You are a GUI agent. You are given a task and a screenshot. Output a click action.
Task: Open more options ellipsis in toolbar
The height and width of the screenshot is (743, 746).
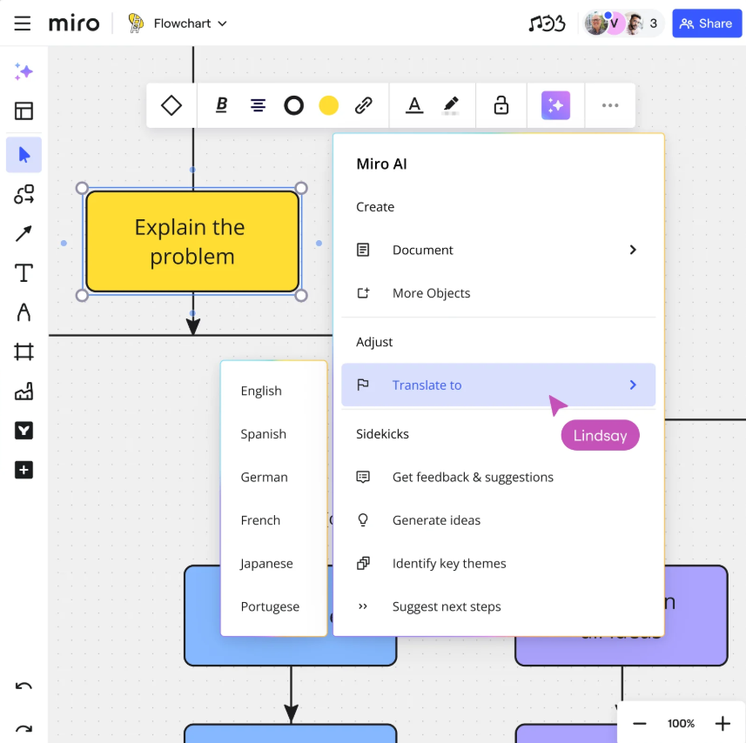(610, 105)
